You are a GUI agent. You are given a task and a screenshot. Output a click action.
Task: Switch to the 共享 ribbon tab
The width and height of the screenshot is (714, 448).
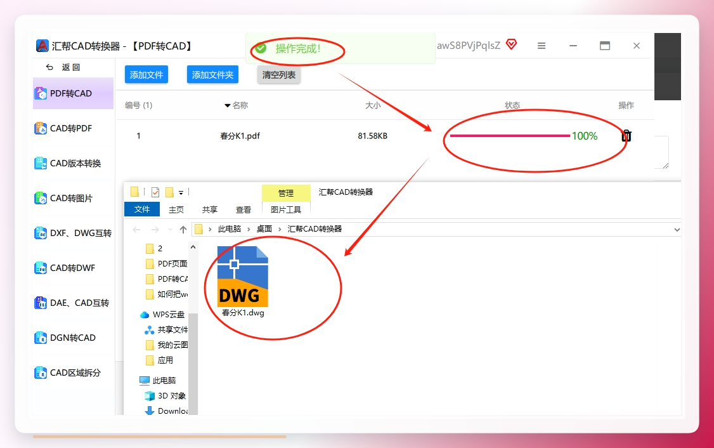tap(209, 209)
